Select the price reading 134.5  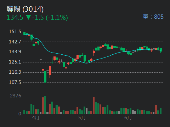point(15,18)
